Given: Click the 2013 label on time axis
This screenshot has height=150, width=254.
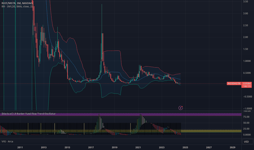Looking at the screenshot, I should (44, 147).
